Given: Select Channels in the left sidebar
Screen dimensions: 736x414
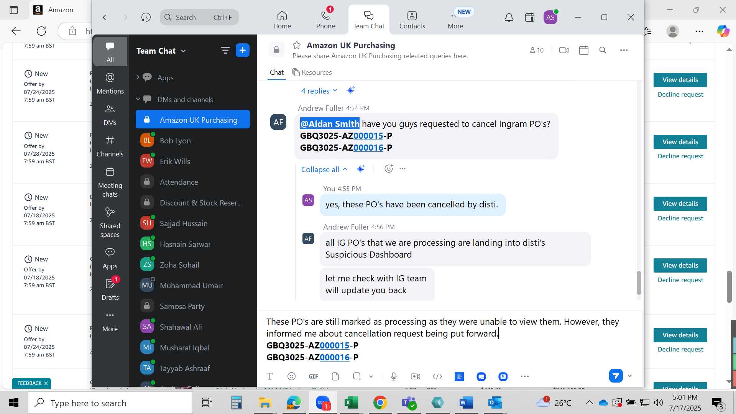Looking at the screenshot, I should tap(110, 146).
